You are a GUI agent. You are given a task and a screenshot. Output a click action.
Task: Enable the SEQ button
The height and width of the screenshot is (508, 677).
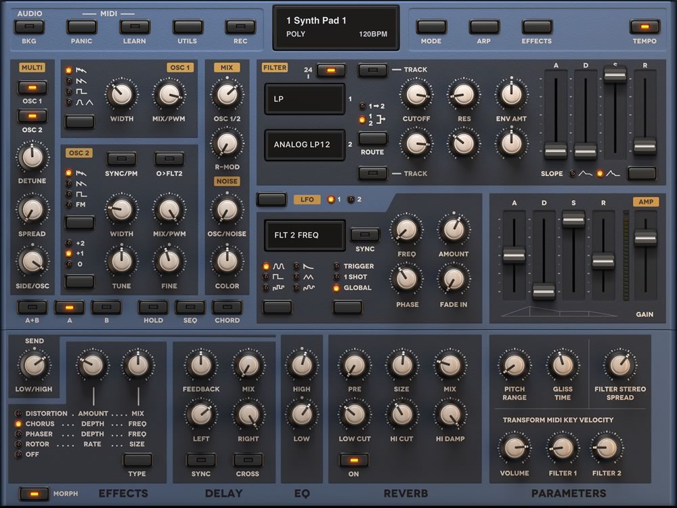[190, 308]
